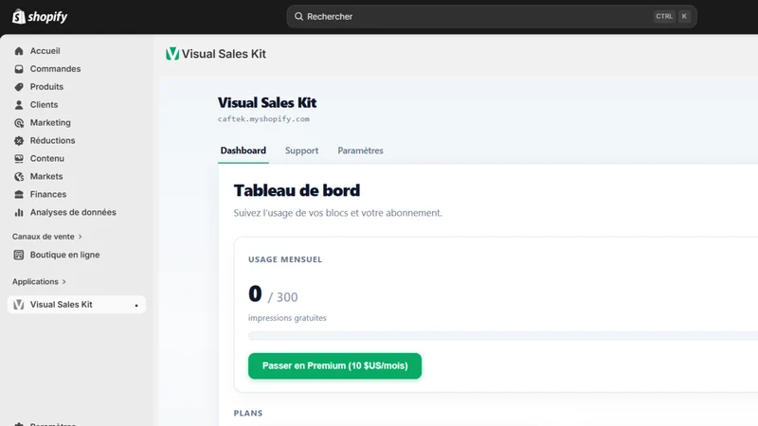Open Analyses de données
758x426 pixels.
[x=73, y=211]
